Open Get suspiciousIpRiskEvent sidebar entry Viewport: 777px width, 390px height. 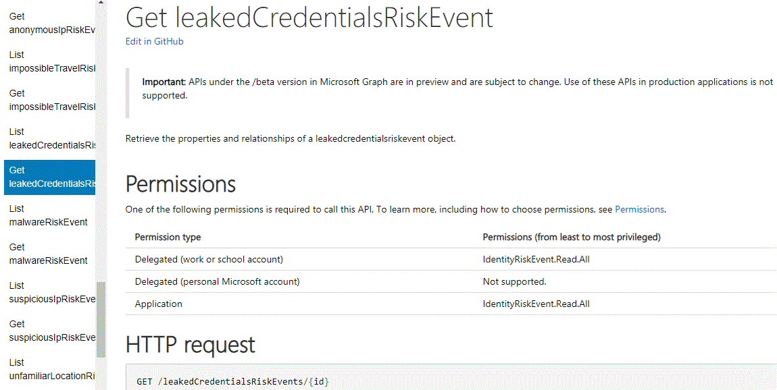point(51,331)
